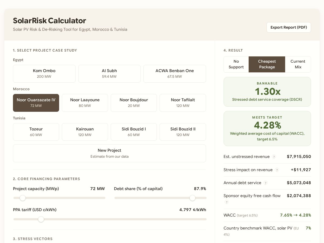The height and width of the screenshot is (243, 324).
Task: Click the 7.65% → 4.28% WACC value
Action: coord(295,215)
